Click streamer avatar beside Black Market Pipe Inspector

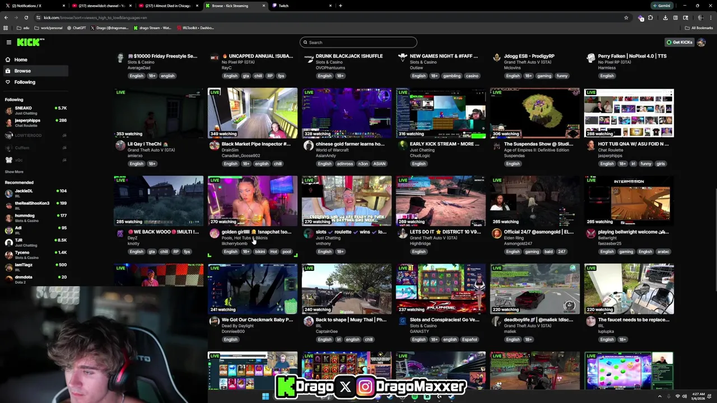pyautogui.click(x=214, y=146)
